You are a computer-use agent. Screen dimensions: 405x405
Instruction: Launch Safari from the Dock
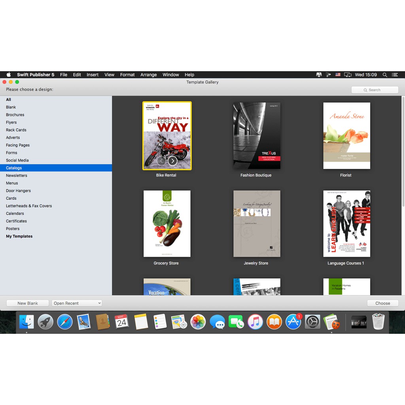pyautogui.click(x=64, y=322)
